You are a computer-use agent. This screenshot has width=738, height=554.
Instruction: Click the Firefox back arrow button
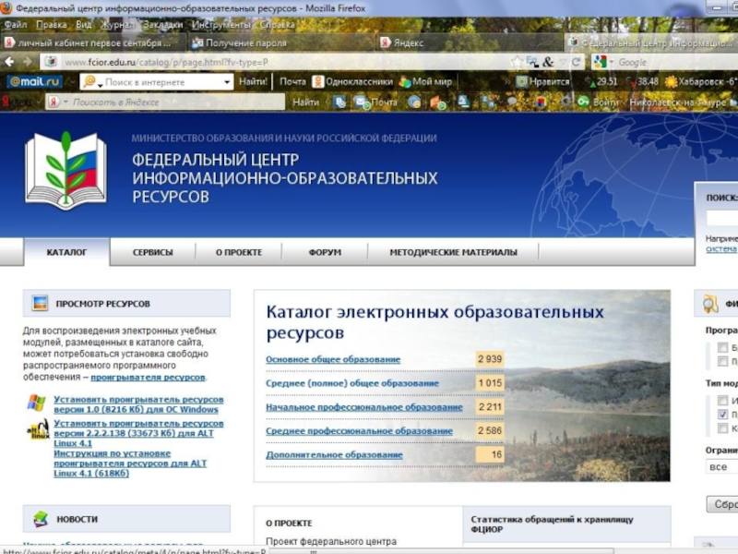coord(11,63)
